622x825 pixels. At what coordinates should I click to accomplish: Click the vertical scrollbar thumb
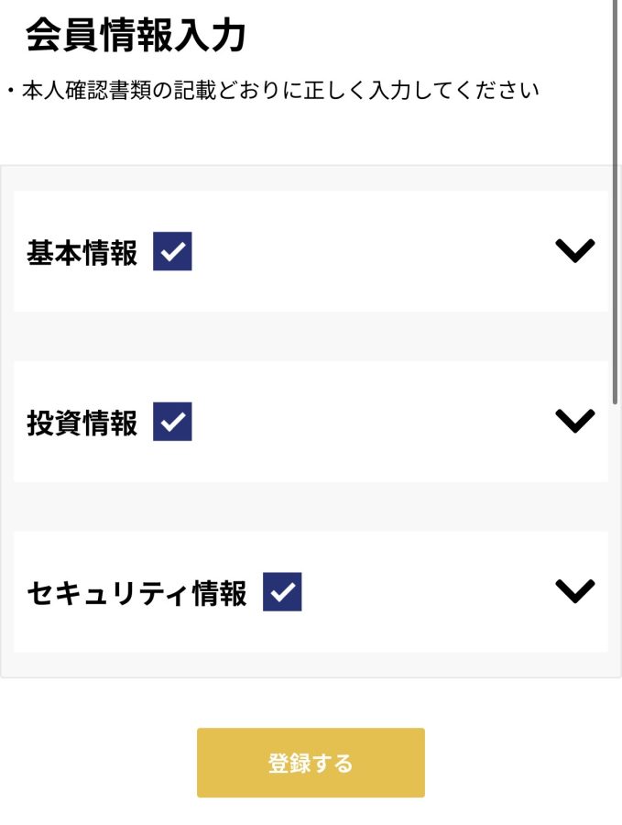pyautogui.click(x=616, y=202)
